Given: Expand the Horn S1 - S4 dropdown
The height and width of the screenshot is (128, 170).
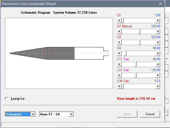Looking at the screenshot, I should [71, 114].
